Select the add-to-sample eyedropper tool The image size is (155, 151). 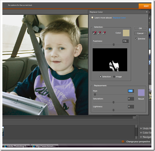99,33
